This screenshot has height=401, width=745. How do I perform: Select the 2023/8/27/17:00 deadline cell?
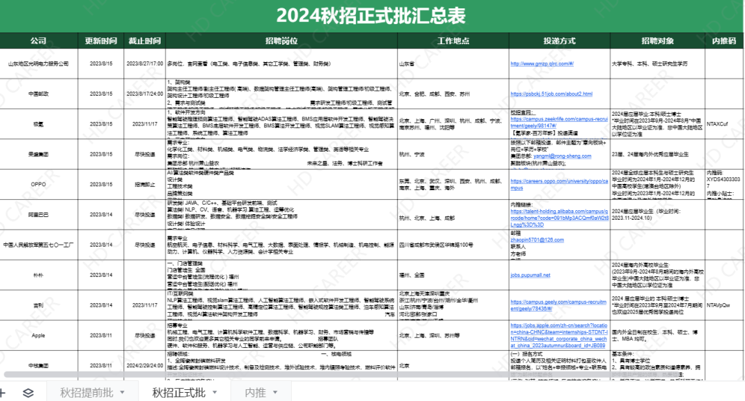click(x=144, y=63)
